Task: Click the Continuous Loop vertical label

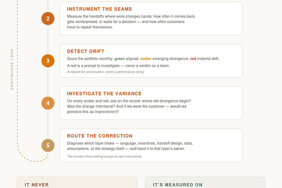Action: (12, 69)
